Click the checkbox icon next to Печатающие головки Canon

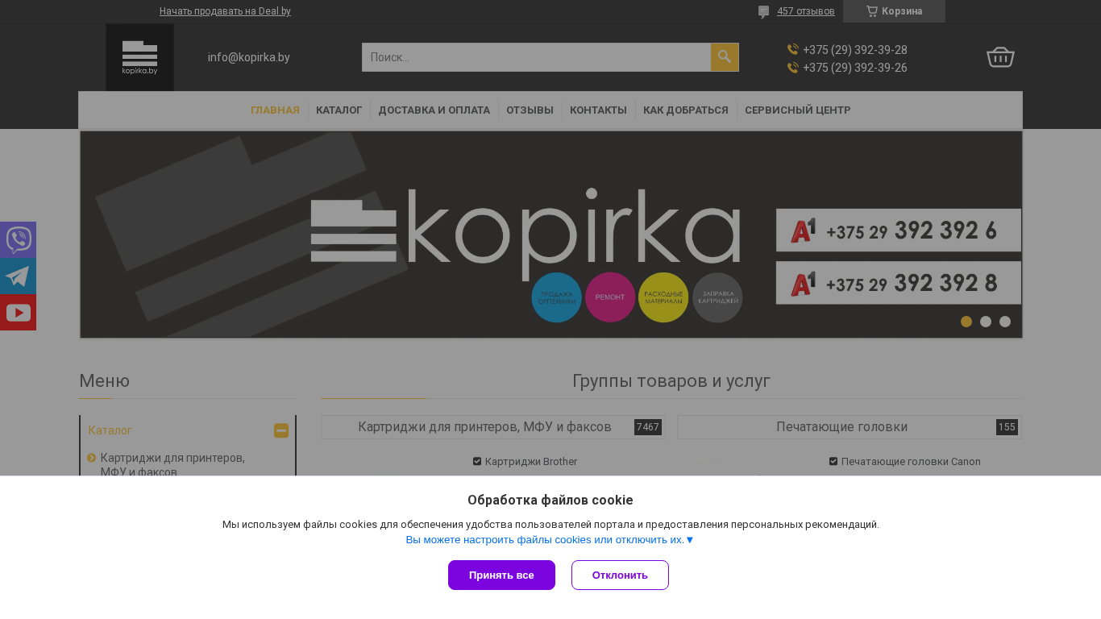click(833, 462)
